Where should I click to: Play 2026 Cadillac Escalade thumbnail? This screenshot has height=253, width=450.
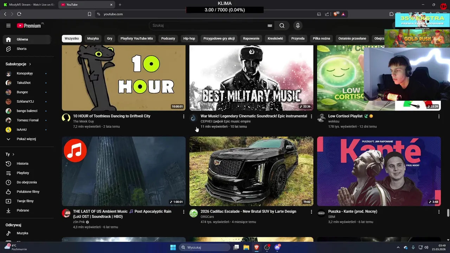(x=251, y=171)
